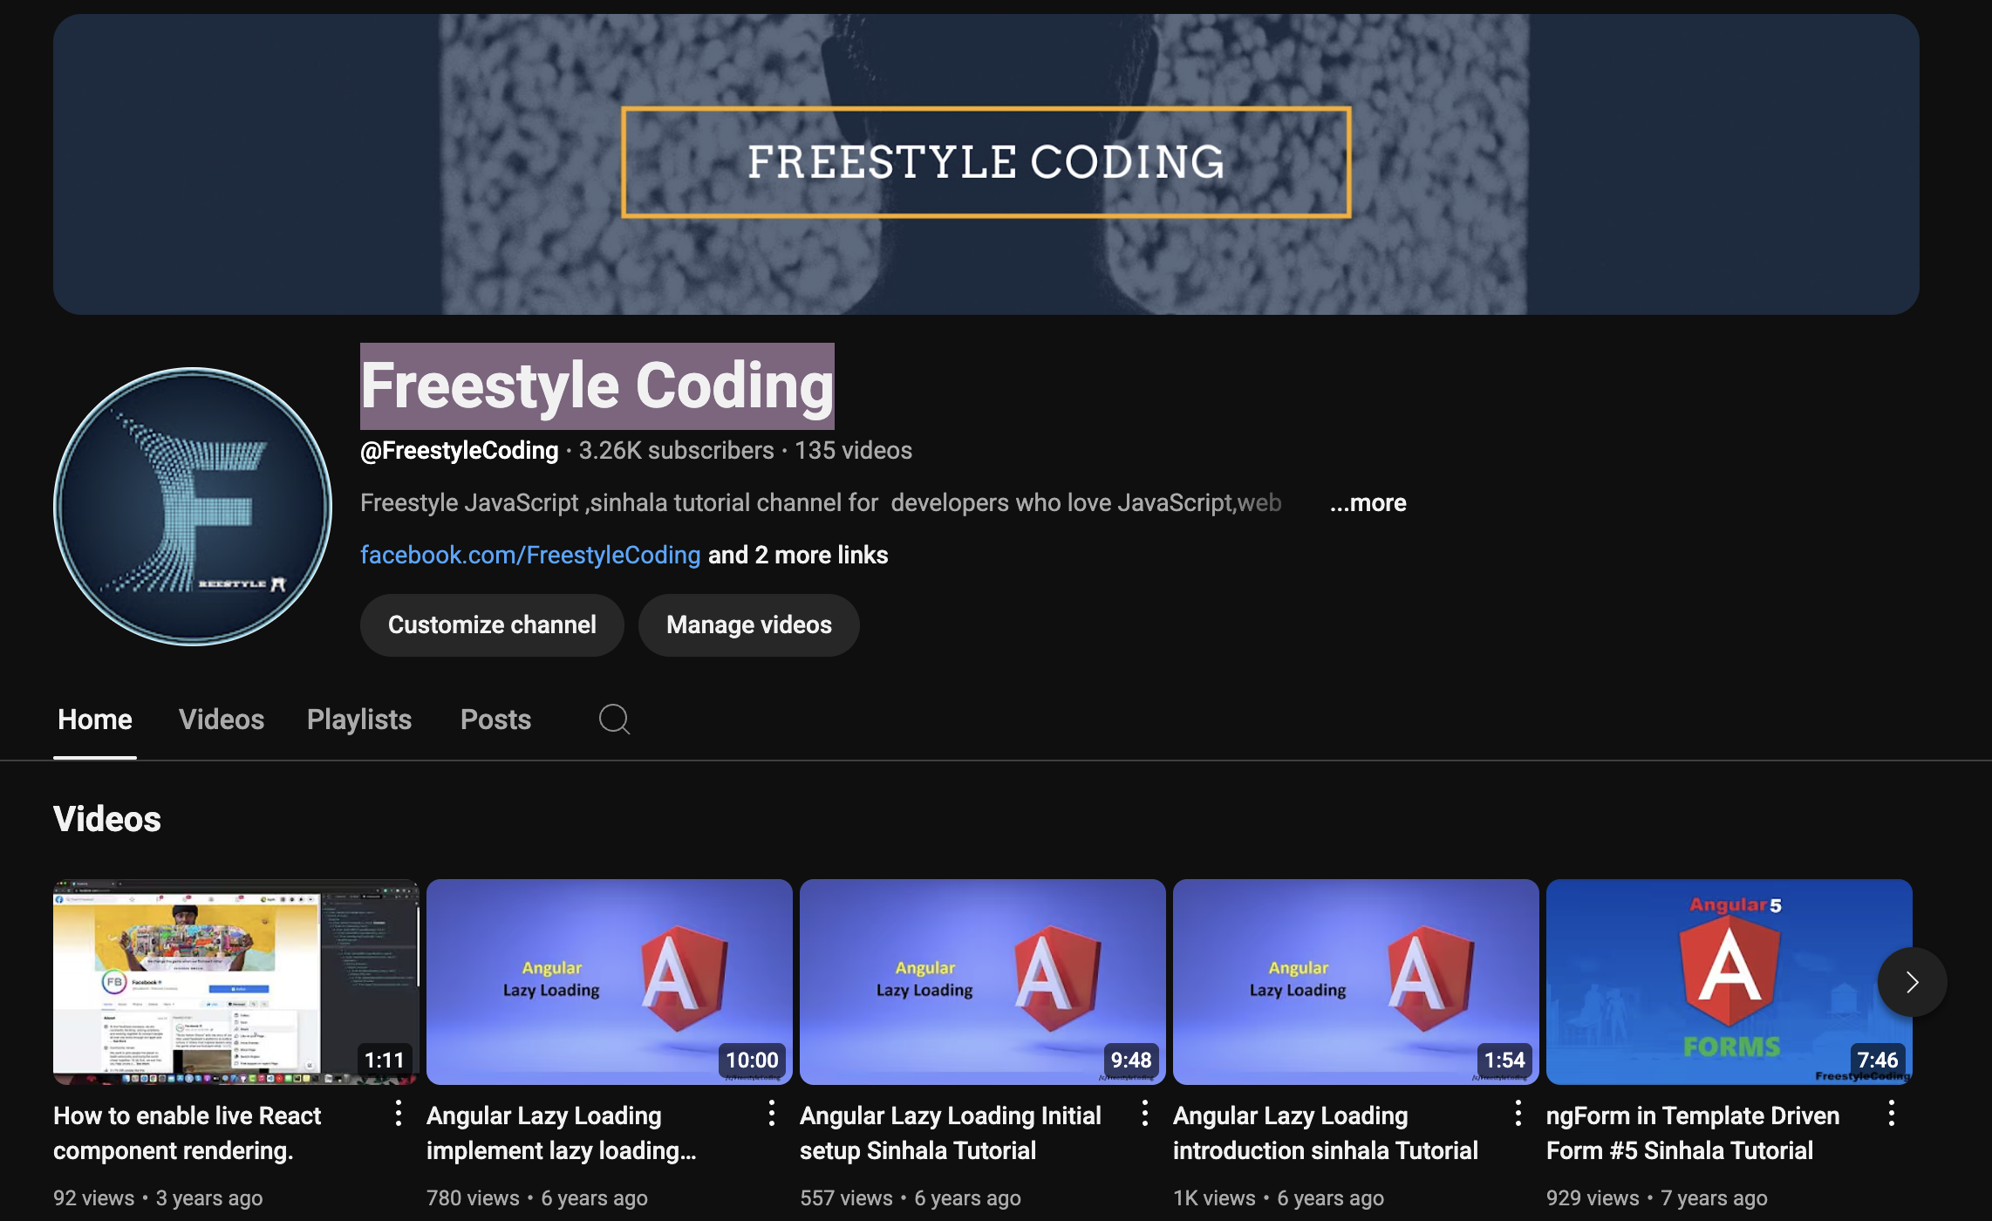Click the Videos section heading
Screen dimensions: 1992x1221
pyautogui.click(x=107, y=819)
